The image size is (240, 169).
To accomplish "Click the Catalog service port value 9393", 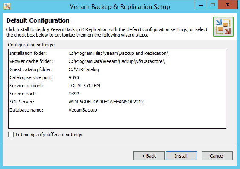I will (x=74, y=77).
